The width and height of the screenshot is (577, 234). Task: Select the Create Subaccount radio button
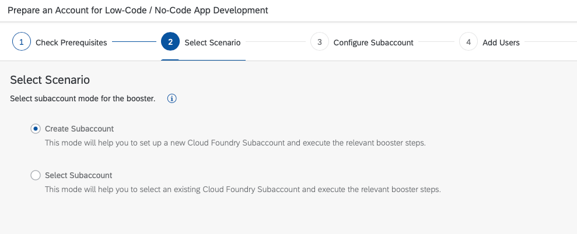36,129
